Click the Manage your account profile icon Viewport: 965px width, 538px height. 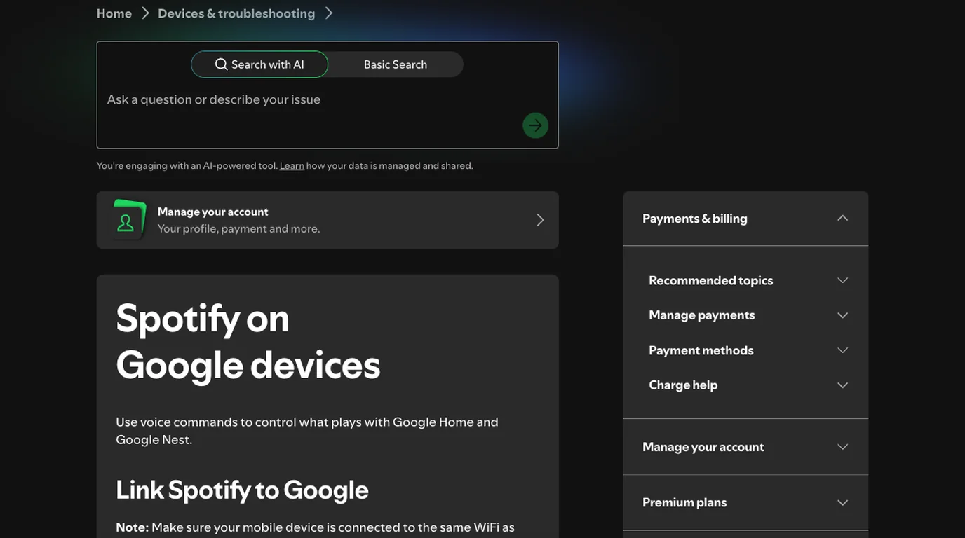(x=128, y=219)
